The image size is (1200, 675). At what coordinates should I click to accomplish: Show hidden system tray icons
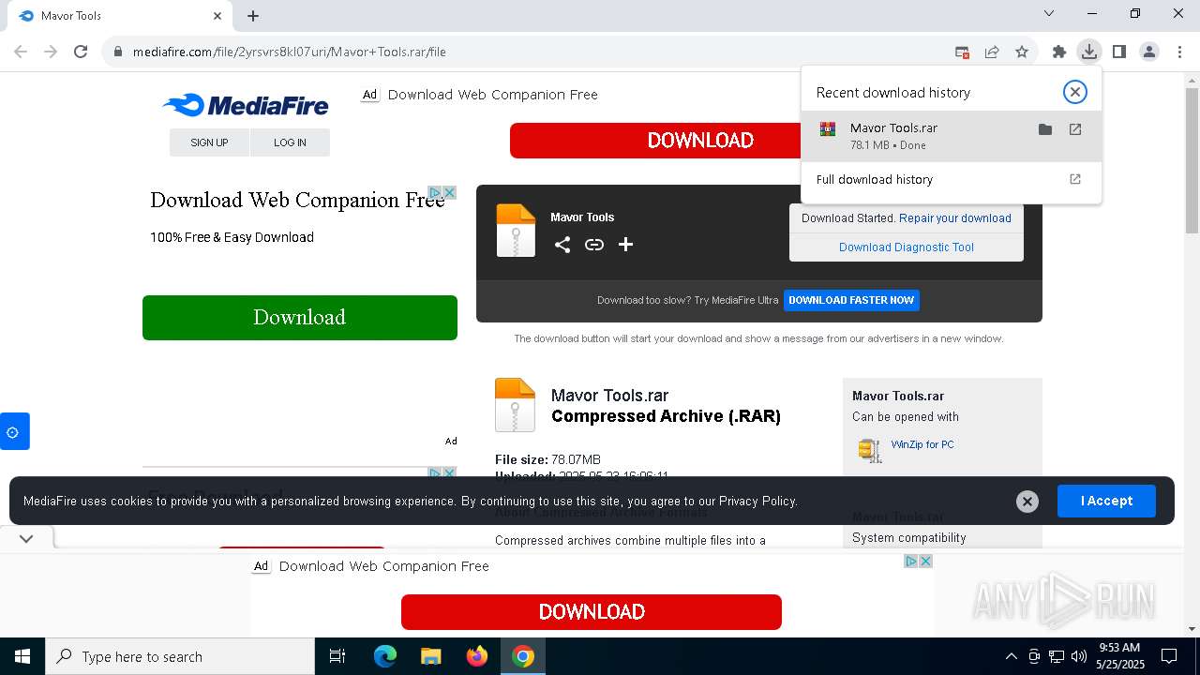(x=1011, y=656)
